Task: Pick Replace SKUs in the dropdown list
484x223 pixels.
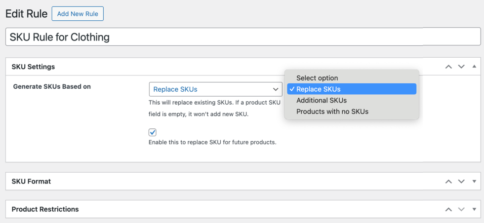Action: coord(318,89)
